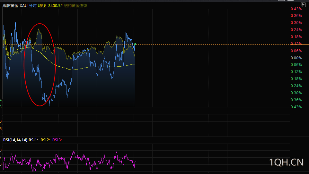Click the green latest-price dot marker
This screenshot has height=174, width=309.
pos(135,44)
